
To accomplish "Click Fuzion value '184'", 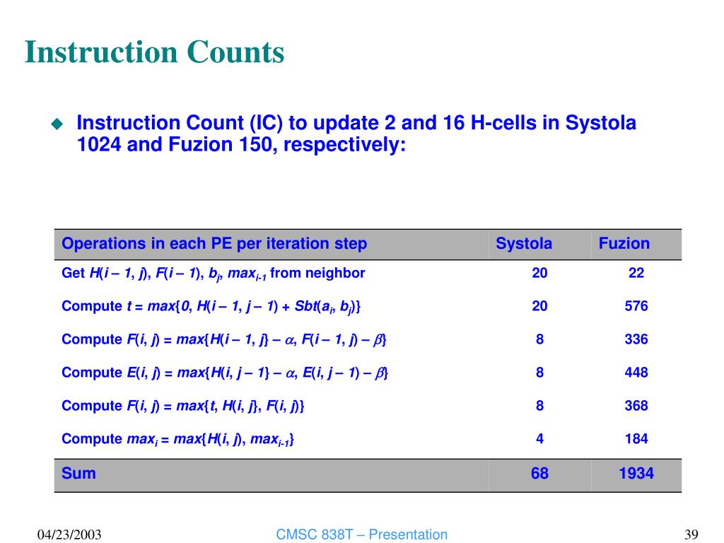I will 636,438.
